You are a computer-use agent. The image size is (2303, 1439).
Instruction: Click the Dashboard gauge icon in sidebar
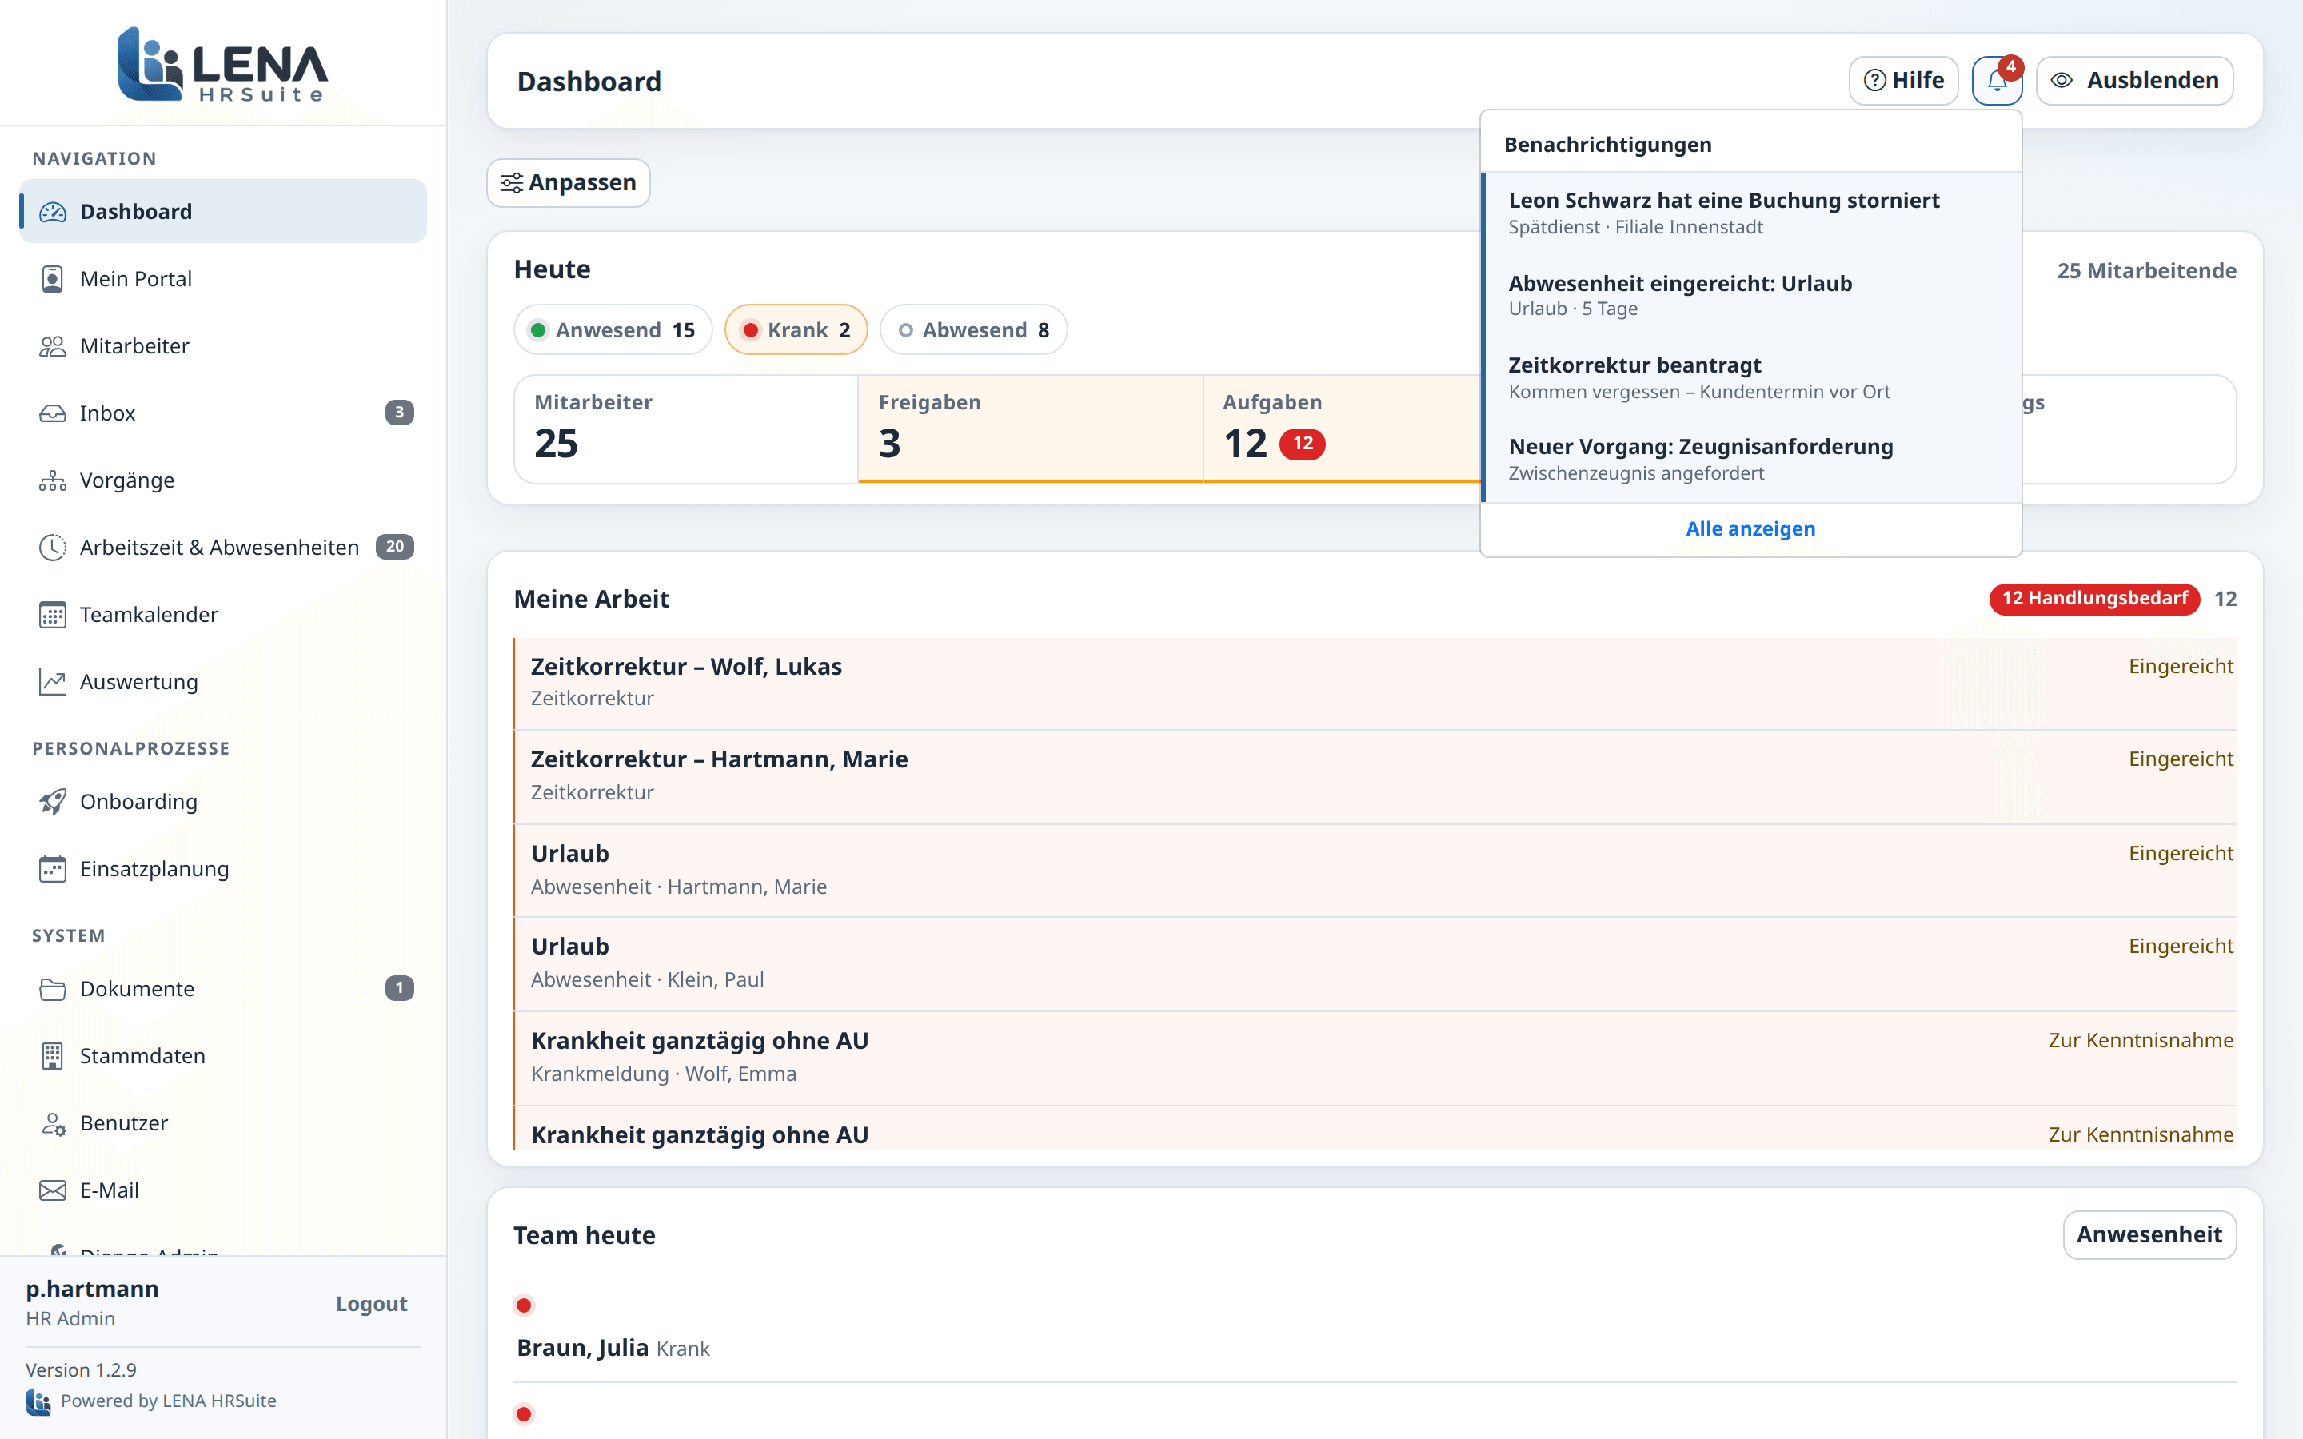tap(52, 211)
